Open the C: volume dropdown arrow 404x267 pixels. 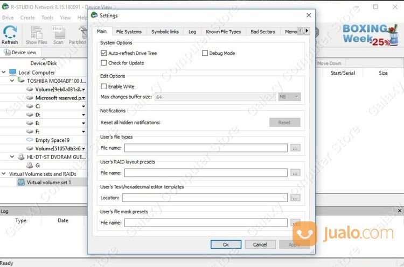(83, 106)
